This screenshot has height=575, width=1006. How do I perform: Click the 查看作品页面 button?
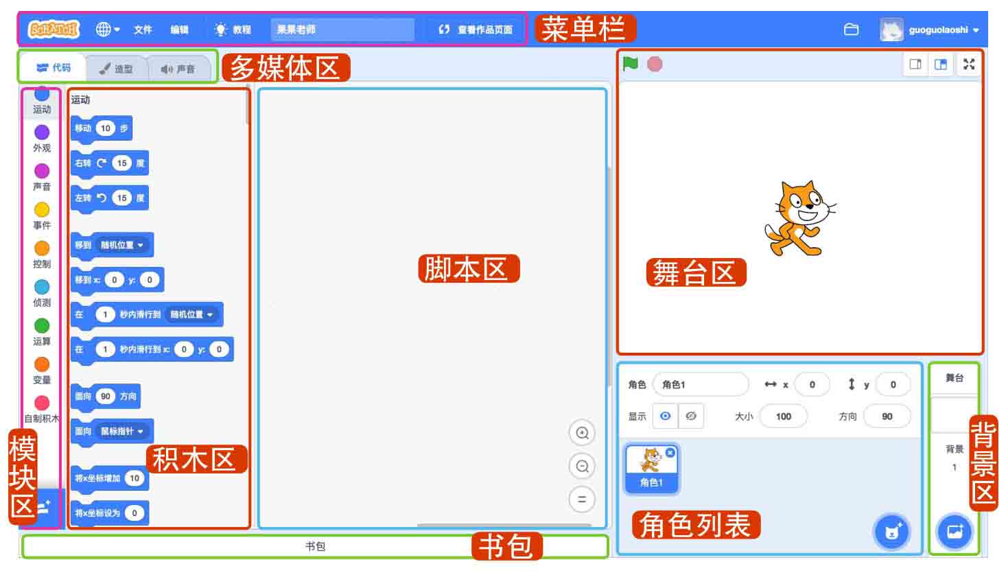pos(476,30)
